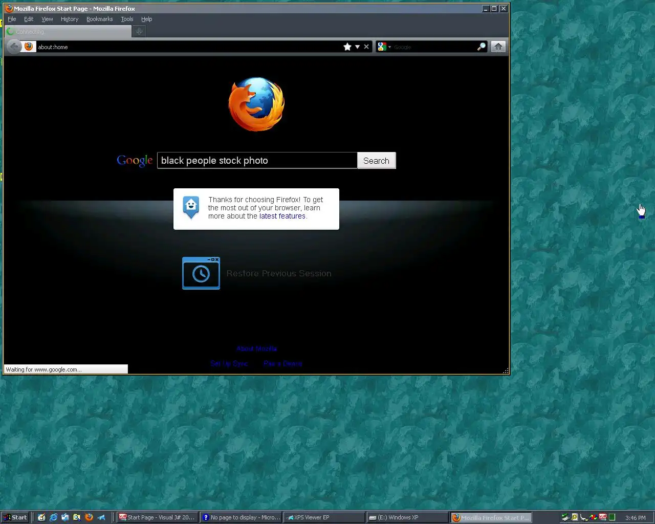
Task: Click the Search button next to Google box
Action: click(376, 160)
